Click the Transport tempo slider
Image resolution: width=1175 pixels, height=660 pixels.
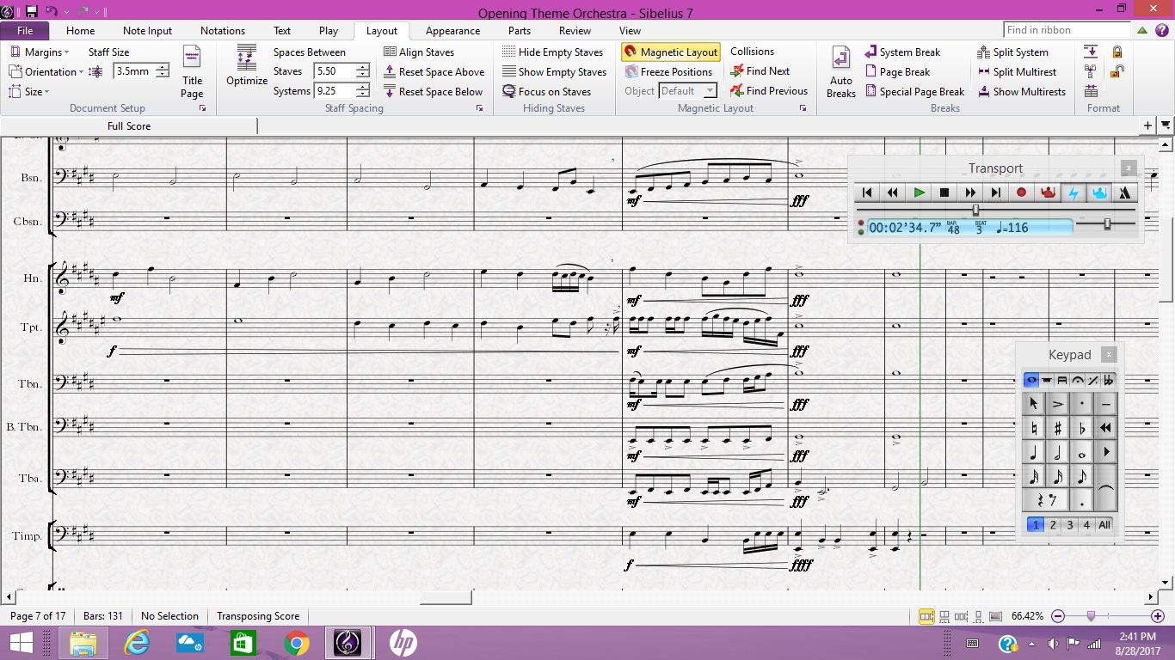[1107, 224]
